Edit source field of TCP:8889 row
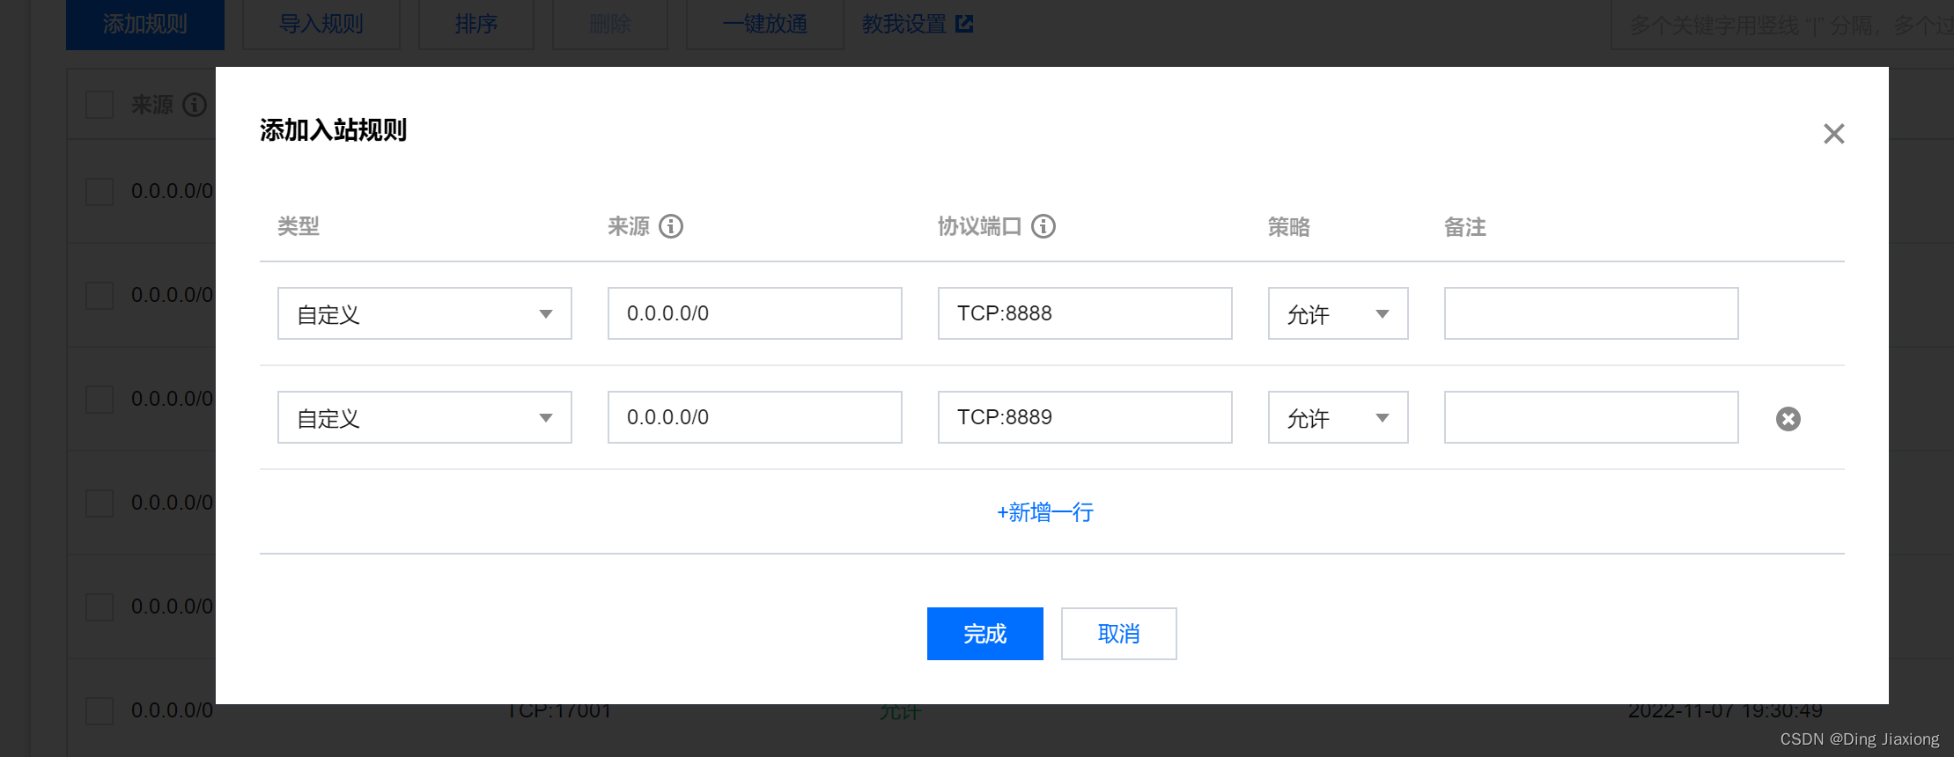Screen dimensions: 1954x757 pyautogui.click(x=755, y=417)
